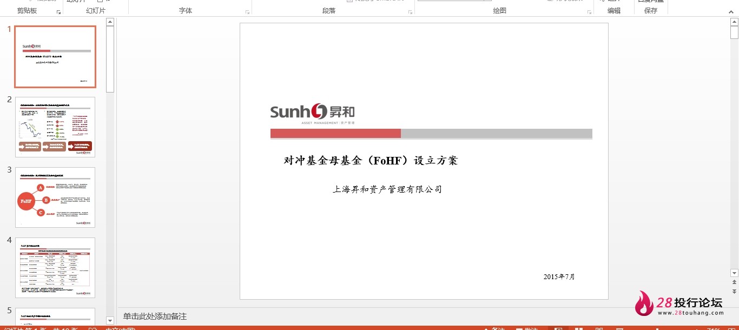Open the 批注 comments pane from status bar

pyautogui.click(x=527, y=328)
